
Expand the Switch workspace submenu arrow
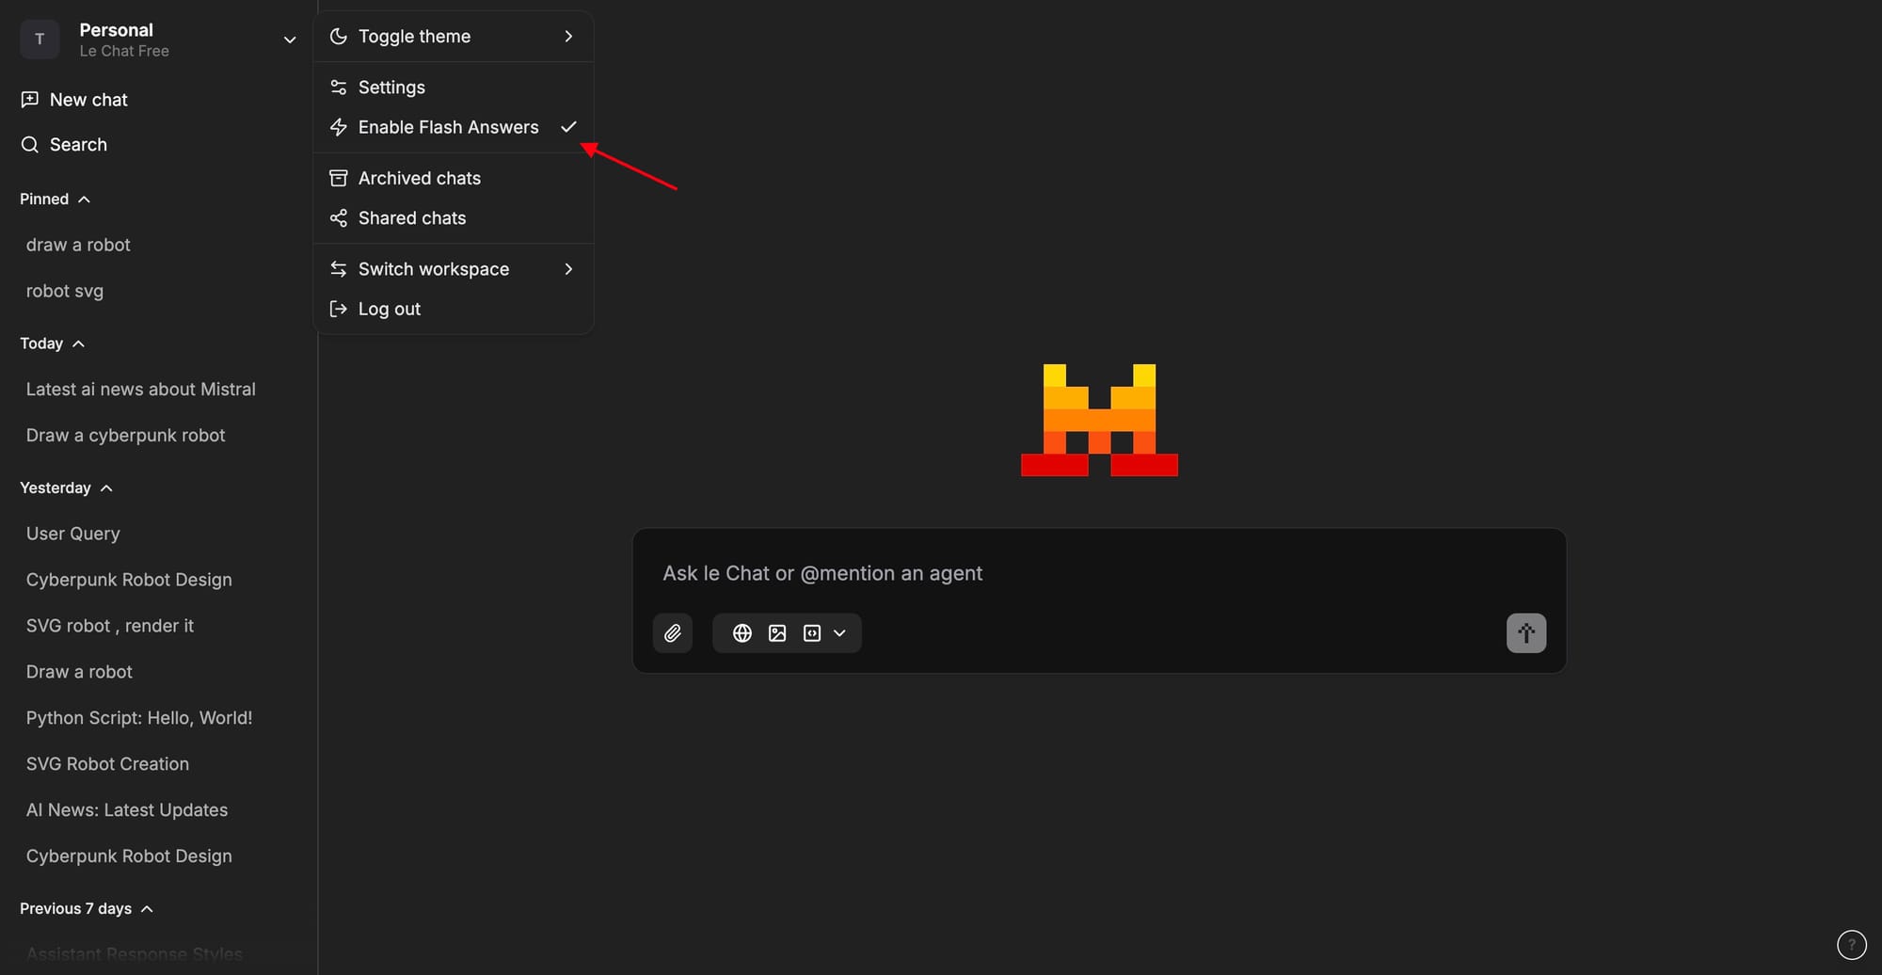(568, 269)
